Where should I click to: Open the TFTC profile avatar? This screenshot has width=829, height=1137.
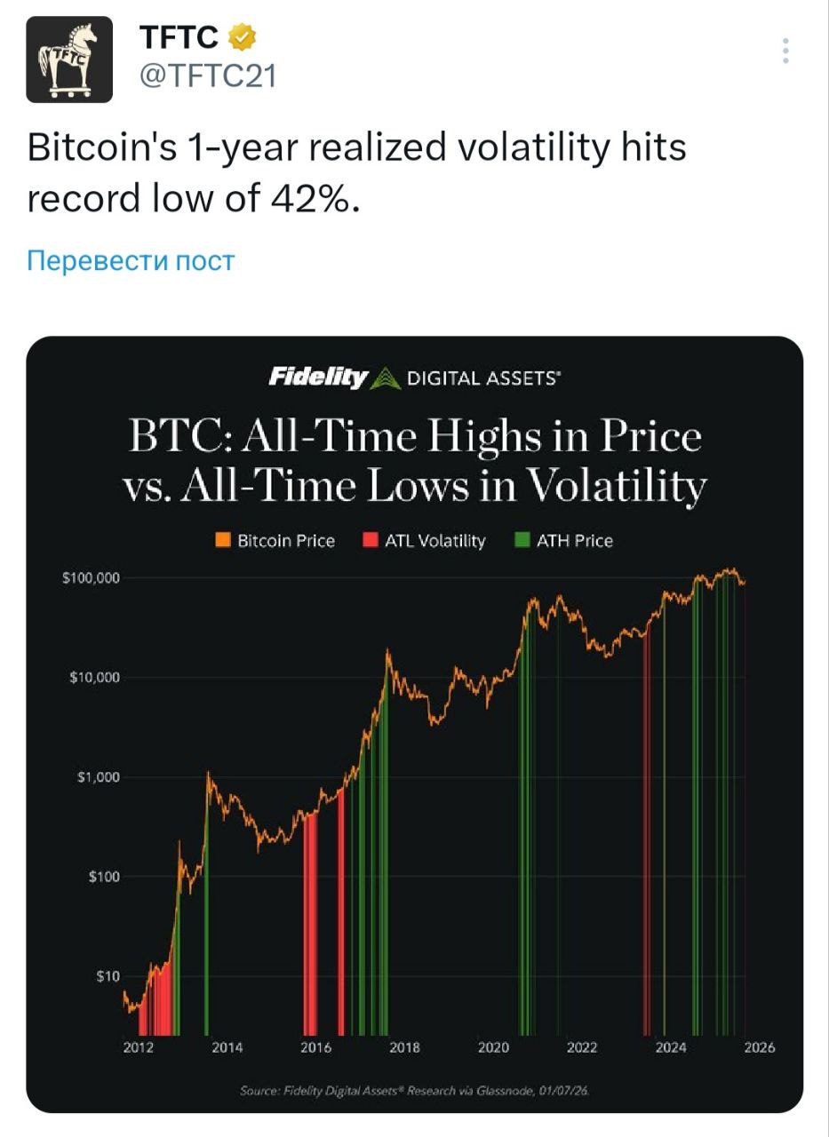(69, 60)
